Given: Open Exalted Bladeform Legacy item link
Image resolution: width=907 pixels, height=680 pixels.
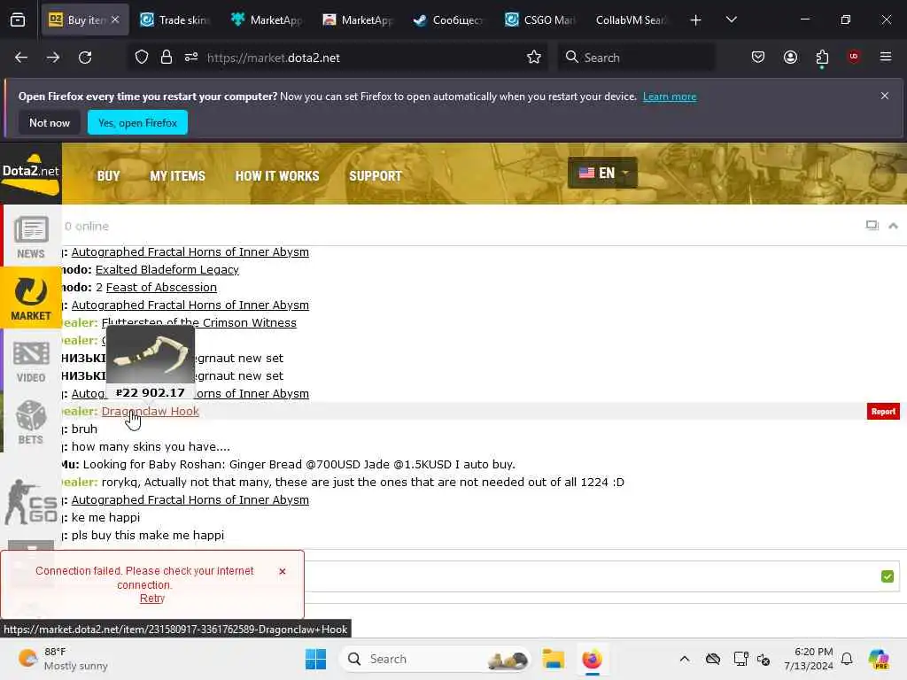Looking at the screenshot, I should 167,269.
